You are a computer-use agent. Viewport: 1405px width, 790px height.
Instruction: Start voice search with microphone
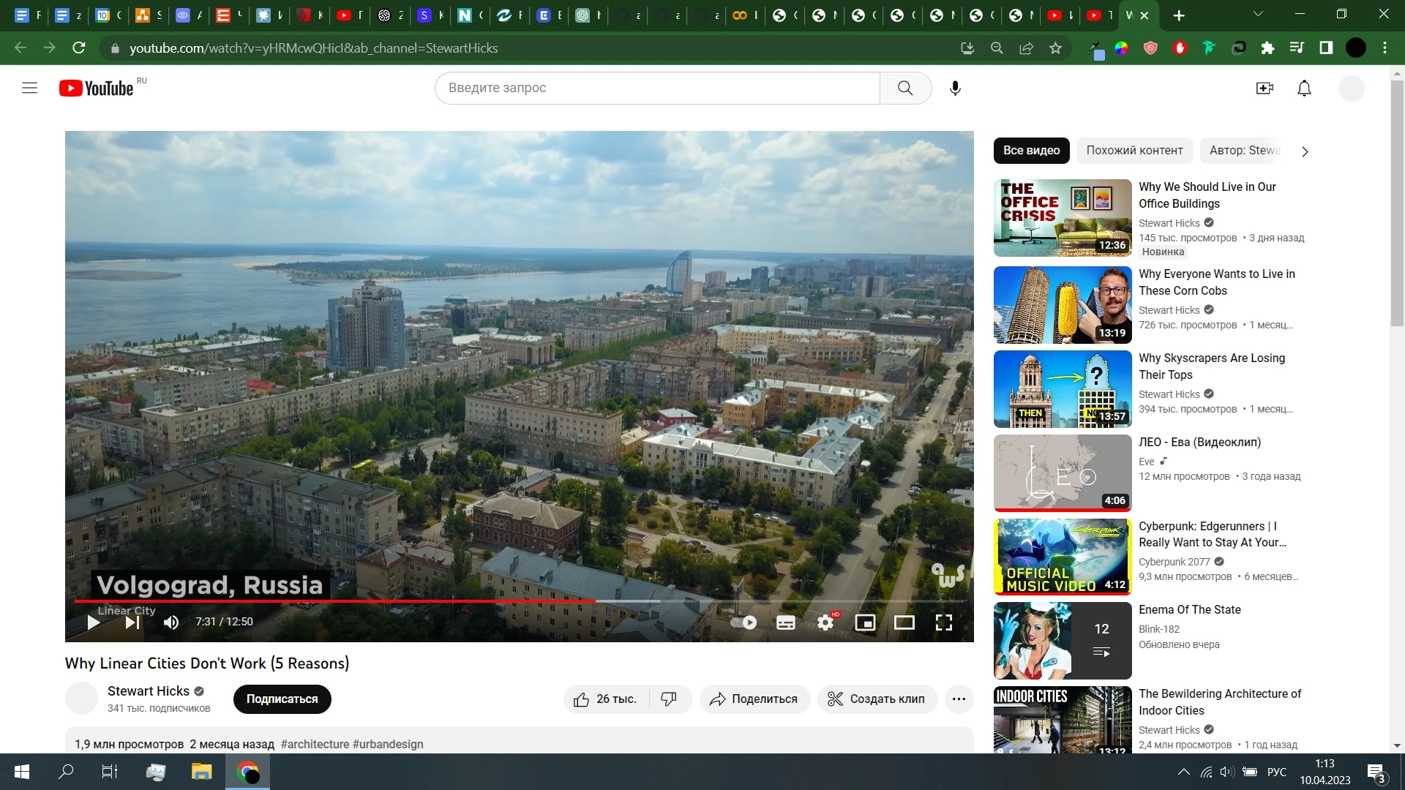955,88
